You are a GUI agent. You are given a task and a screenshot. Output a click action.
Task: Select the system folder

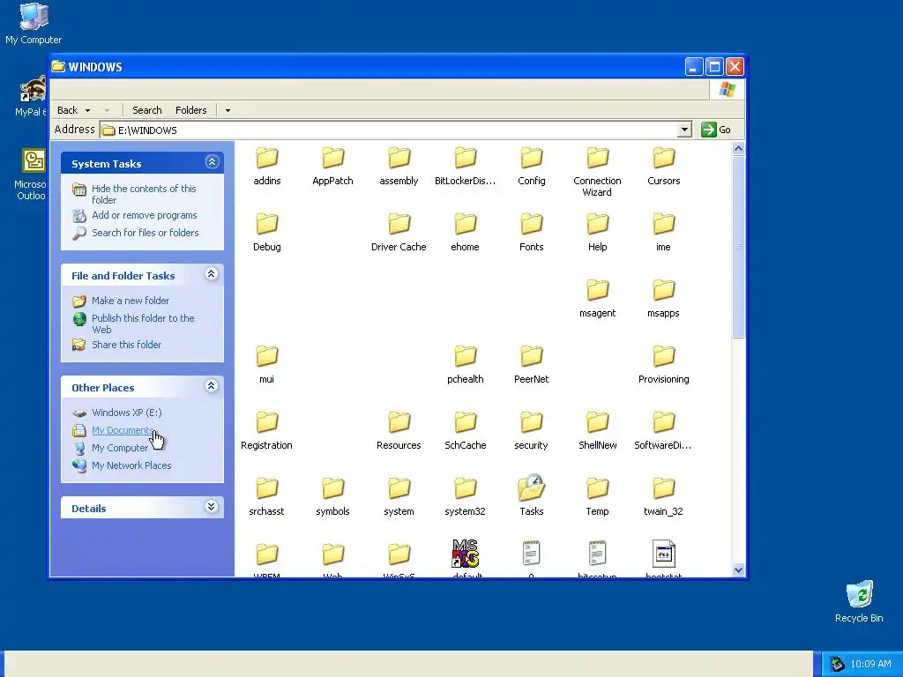399,497
